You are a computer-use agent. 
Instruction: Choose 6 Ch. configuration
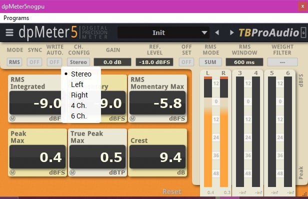coord(81,116)
